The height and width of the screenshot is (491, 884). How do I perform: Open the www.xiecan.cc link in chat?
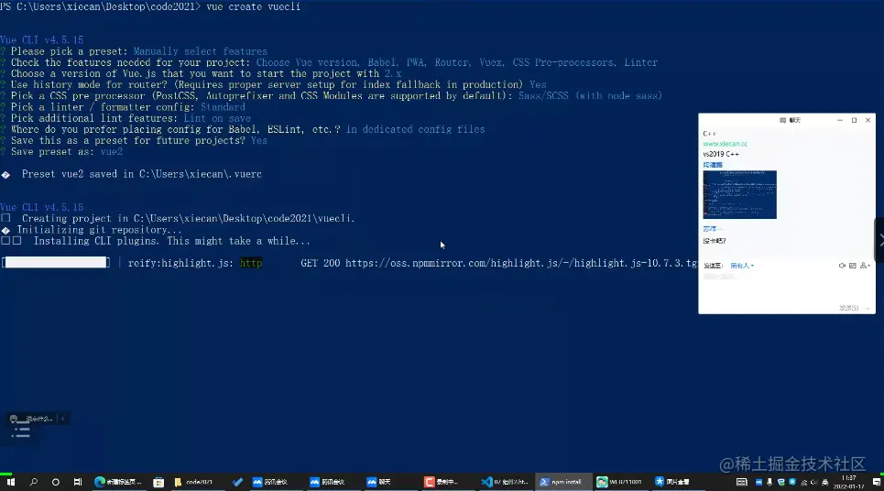725,144
